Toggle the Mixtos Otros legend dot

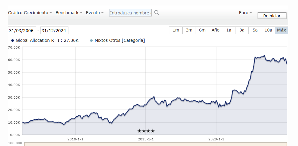click(x=91, y=40)
